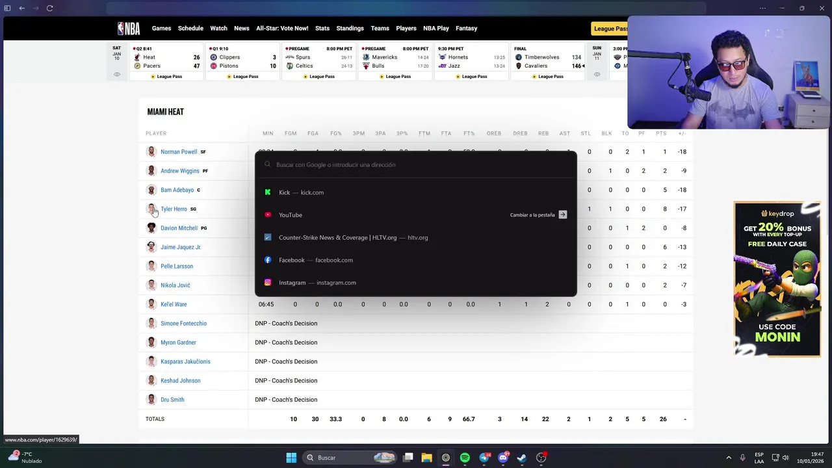Click the yellow League Pass button
This screenshot has height=468, width=832.
tap(610, 29)
